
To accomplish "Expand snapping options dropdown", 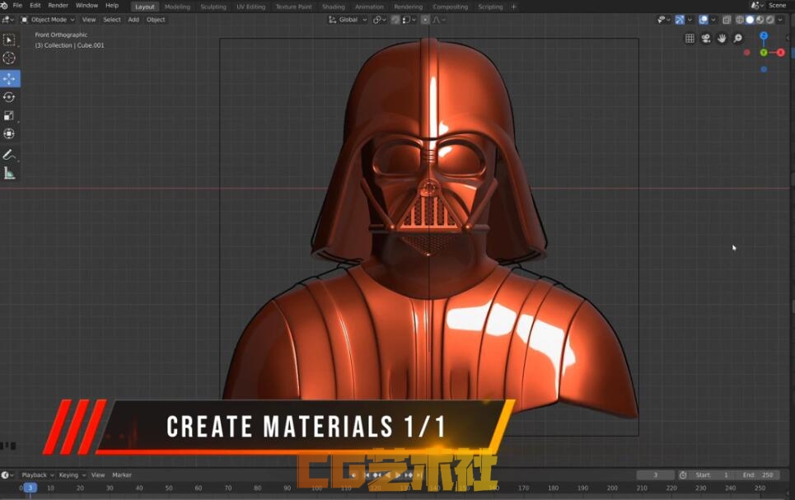I will (409, 20).
